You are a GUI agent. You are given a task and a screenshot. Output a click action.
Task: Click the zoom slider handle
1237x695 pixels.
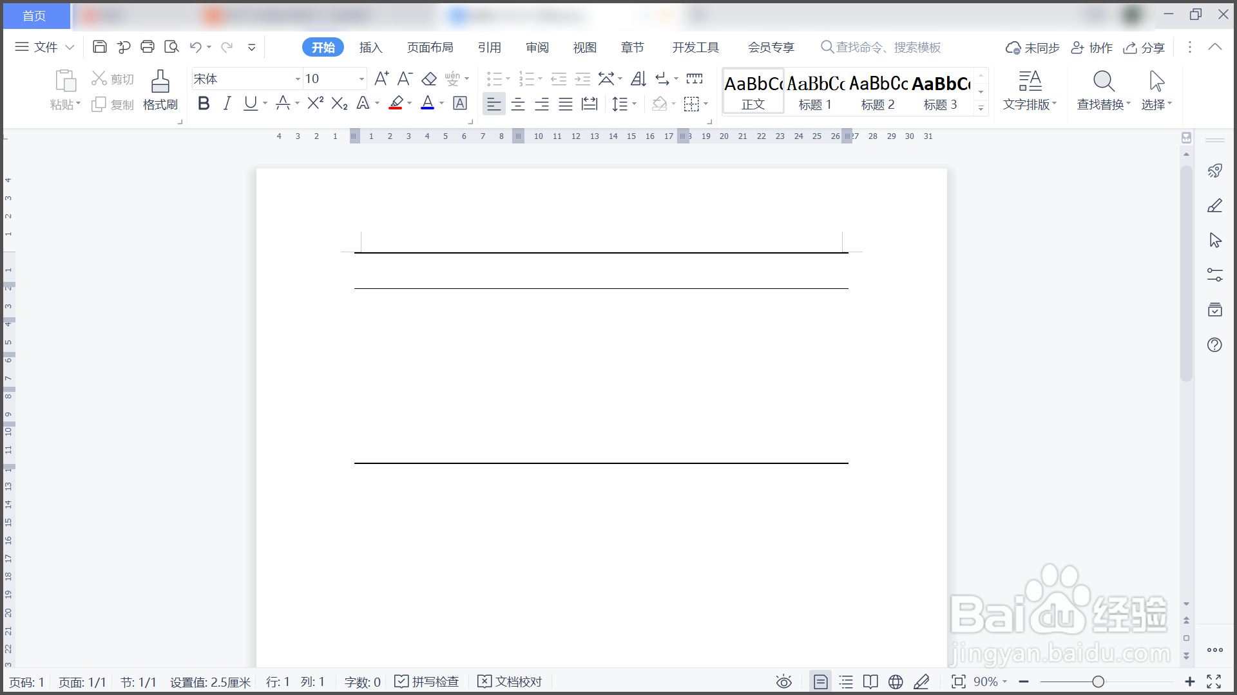1098,681
